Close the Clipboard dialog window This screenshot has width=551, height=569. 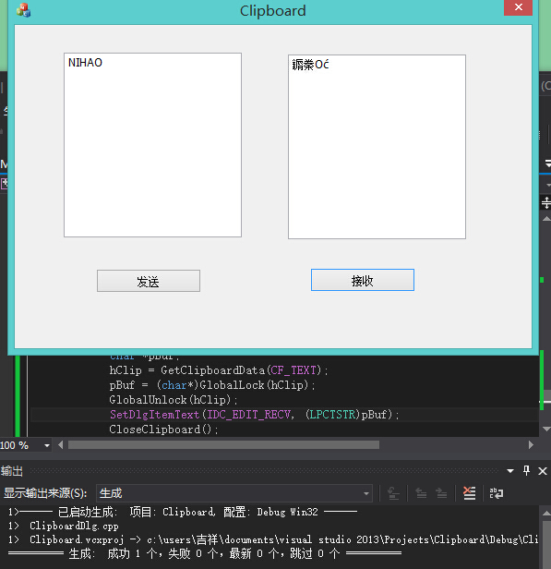(x=519, y=7)
